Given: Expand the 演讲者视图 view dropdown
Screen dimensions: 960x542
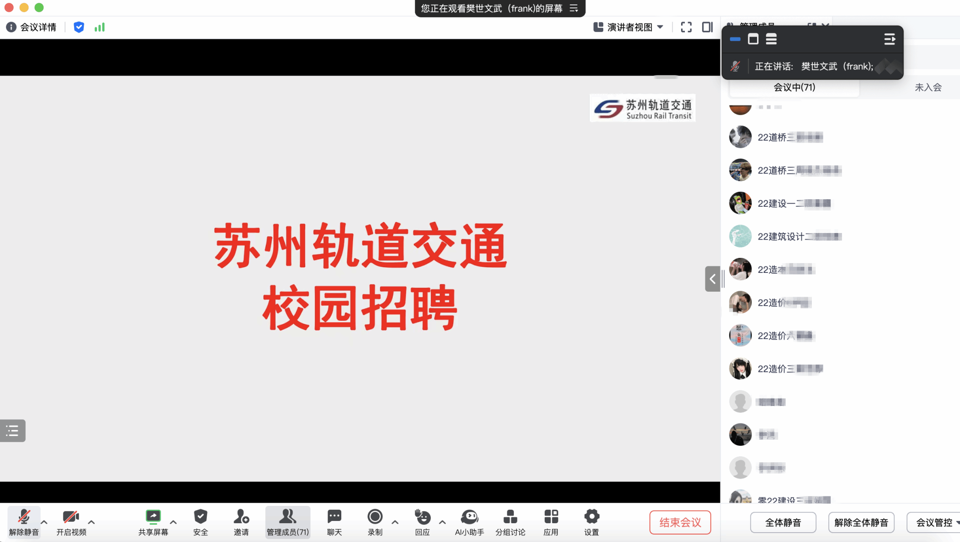Looking at the screenshot, I should pos(630,27).
